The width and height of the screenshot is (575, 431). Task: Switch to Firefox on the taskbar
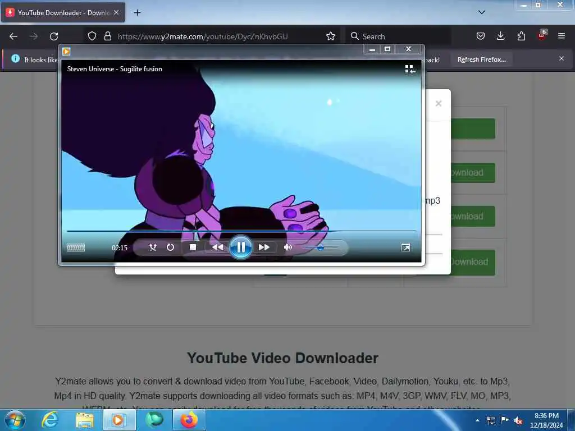[x=189, y=420]
